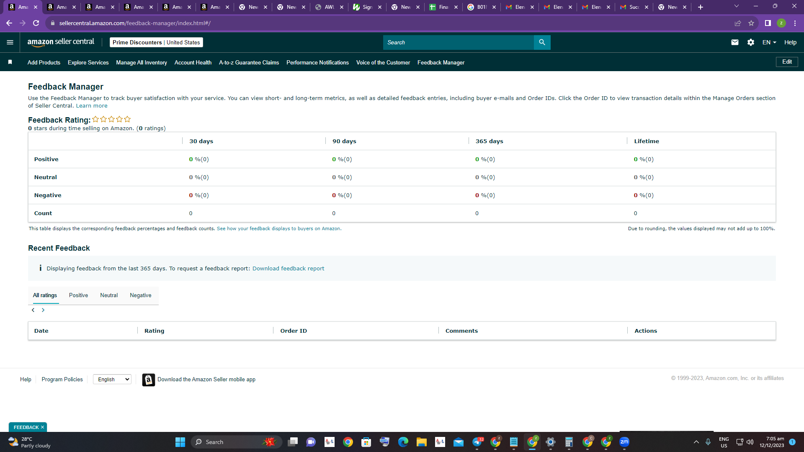Open the hamburger main menu
This screenshot has height=452, width=804.
(x=10, y=42)
